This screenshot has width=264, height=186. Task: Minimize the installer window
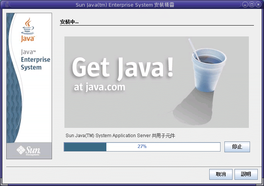245,5
